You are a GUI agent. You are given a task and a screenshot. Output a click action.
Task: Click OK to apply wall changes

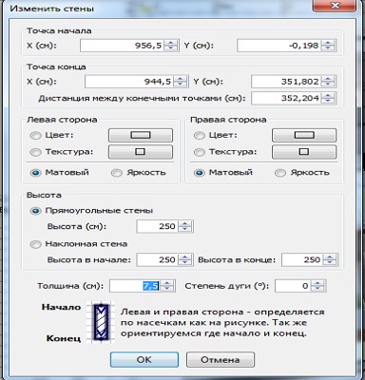144,360
